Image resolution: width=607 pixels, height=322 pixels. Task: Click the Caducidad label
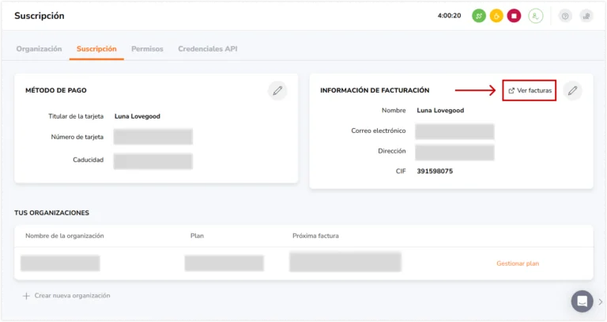[x=89, y=160]
